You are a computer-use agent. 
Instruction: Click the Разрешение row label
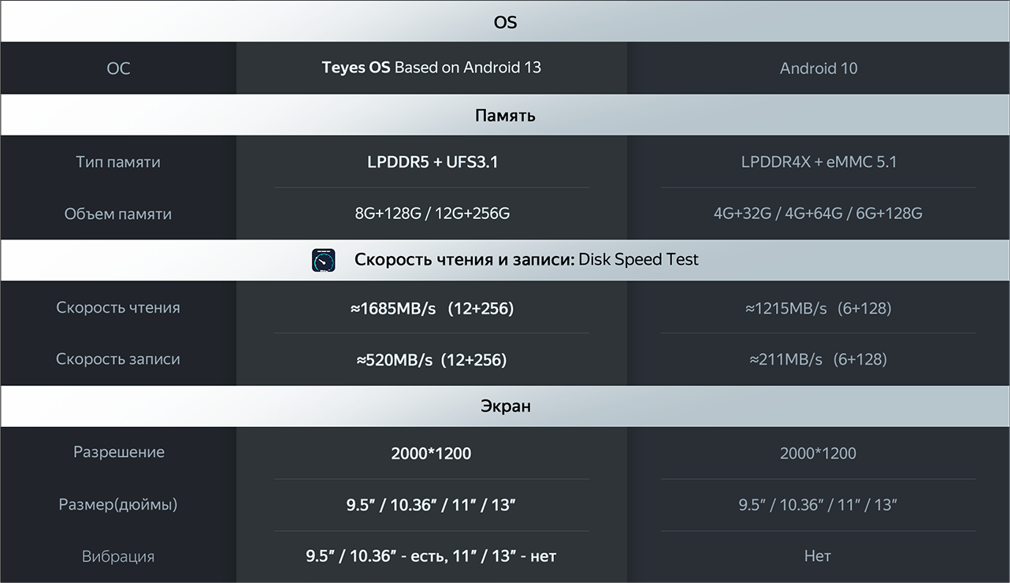(x=119, y=453)
